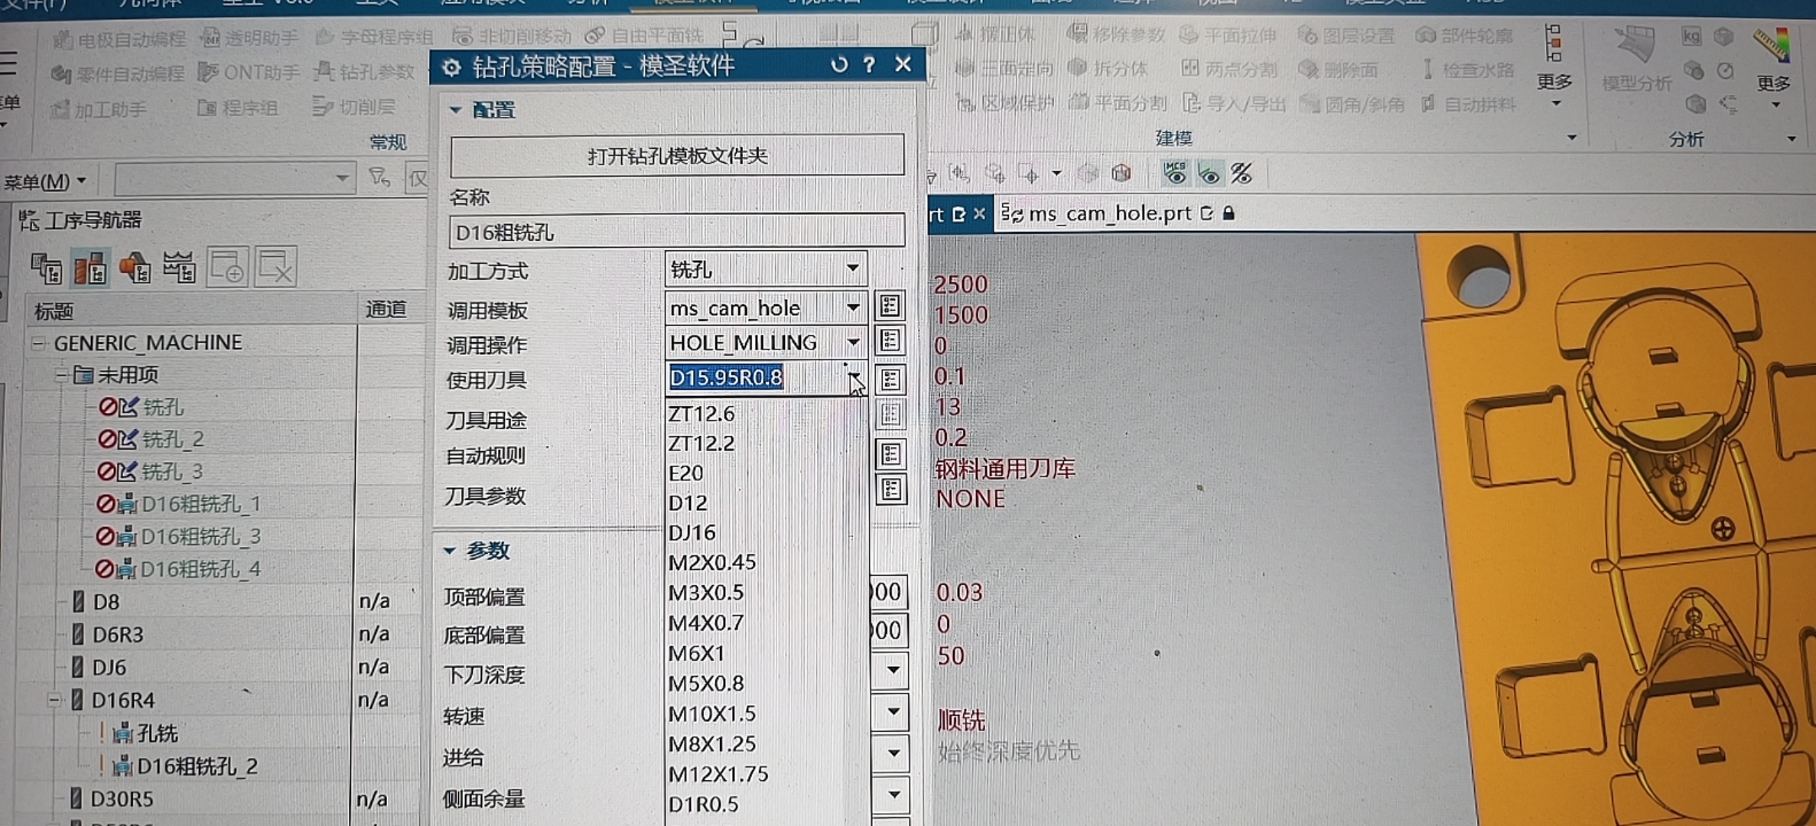Collapse the D16R4 tool tree node
Image resolution: width=1816 pixels, height=826 pixels.
tap(54, 700)
